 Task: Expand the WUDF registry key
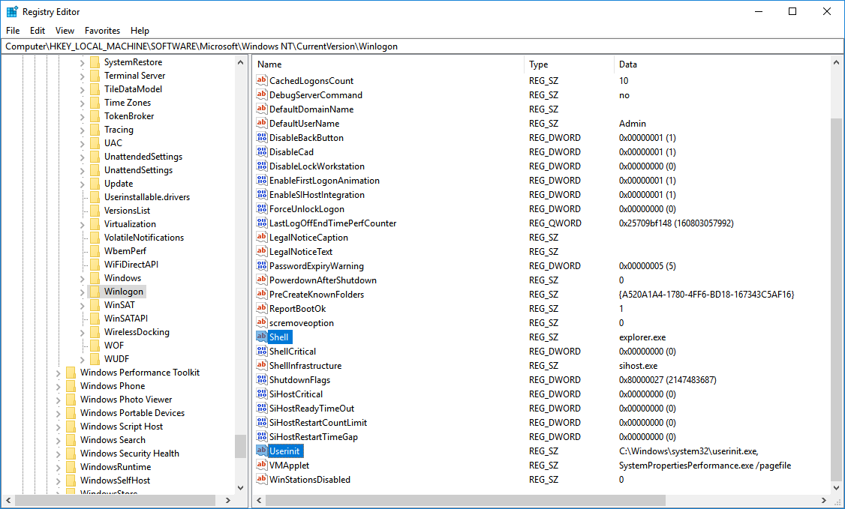pos(83,359)
